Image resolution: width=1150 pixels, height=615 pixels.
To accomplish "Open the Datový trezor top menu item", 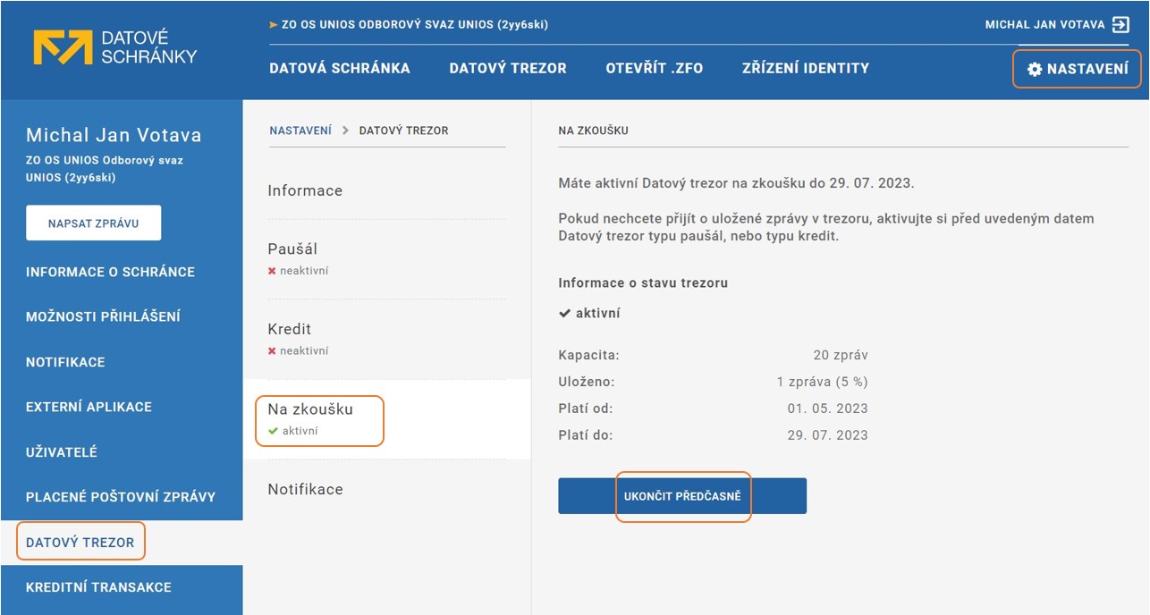I will point(508,68).
